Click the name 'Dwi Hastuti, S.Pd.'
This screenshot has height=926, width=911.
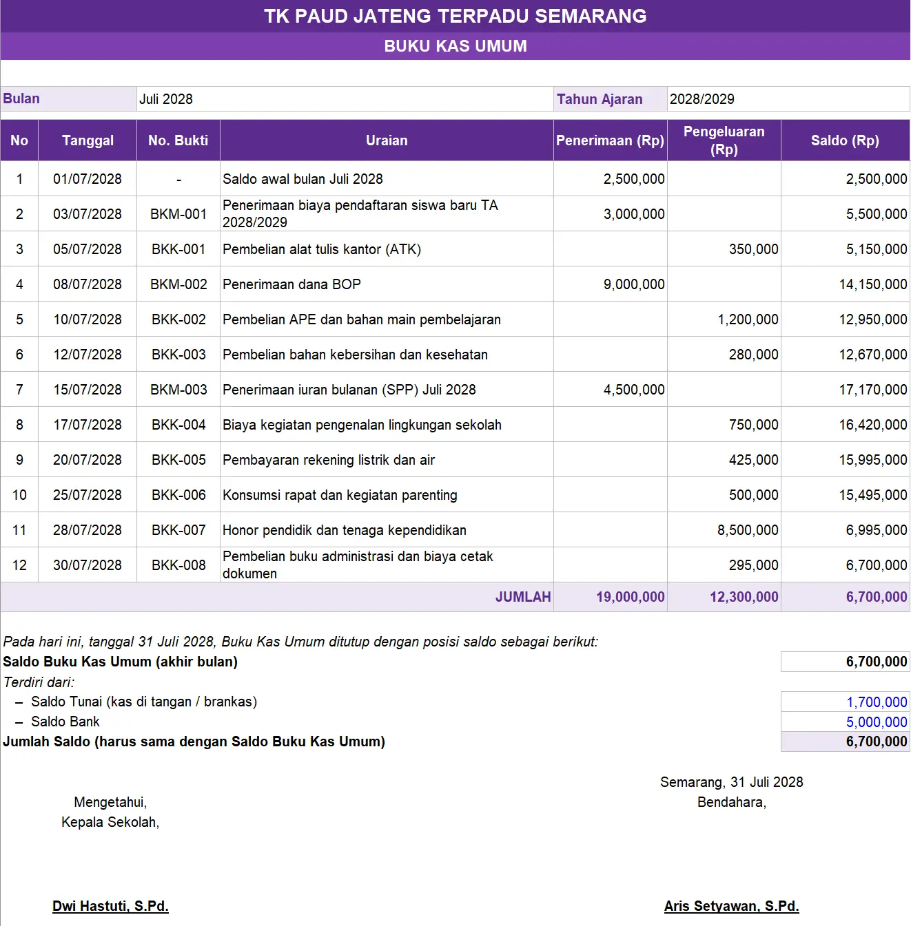click(x=110, y=906)
